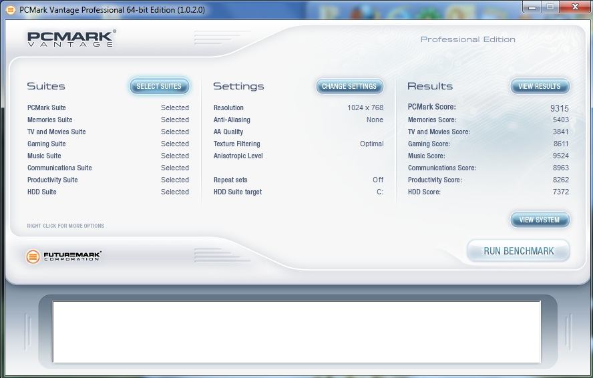
Task: Click Gaming Score value 8611
Action: (561, 144)
